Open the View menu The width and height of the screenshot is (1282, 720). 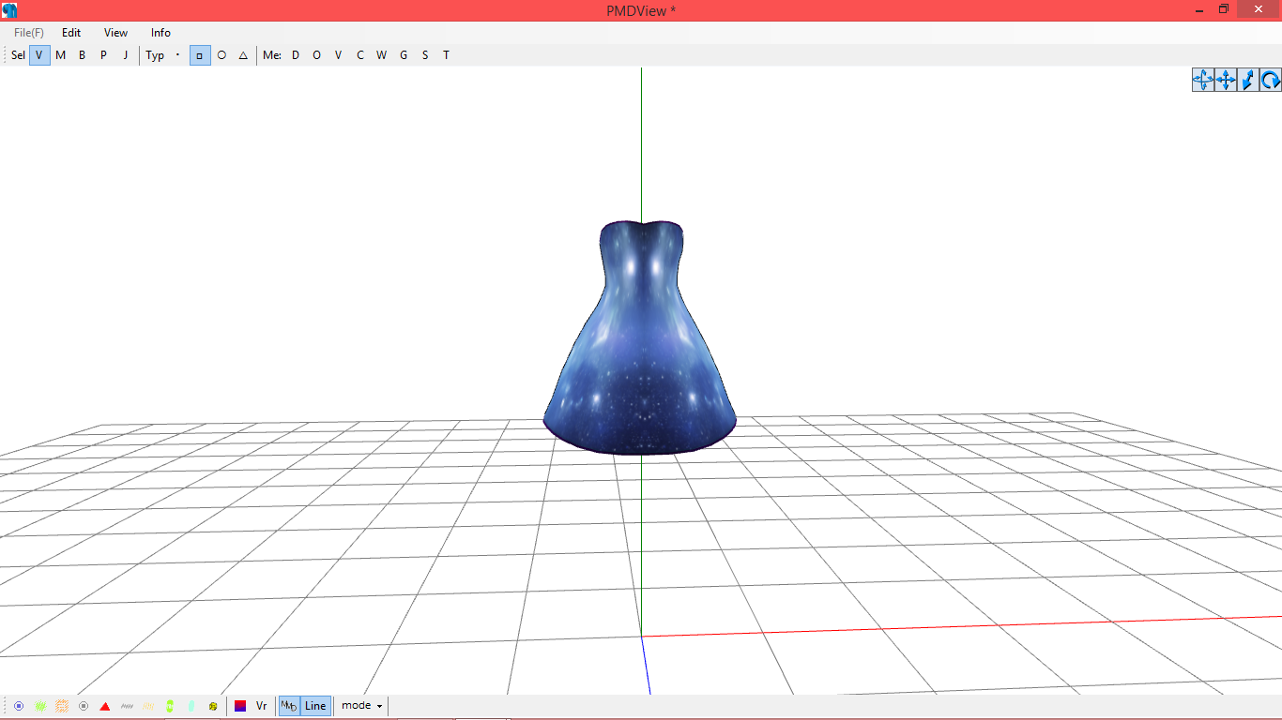[116, 33]
